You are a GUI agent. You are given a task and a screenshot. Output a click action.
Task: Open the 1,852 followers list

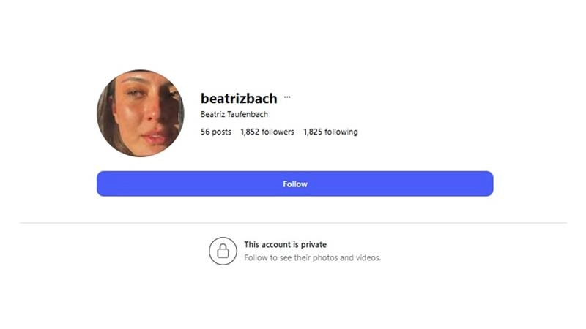267,132
